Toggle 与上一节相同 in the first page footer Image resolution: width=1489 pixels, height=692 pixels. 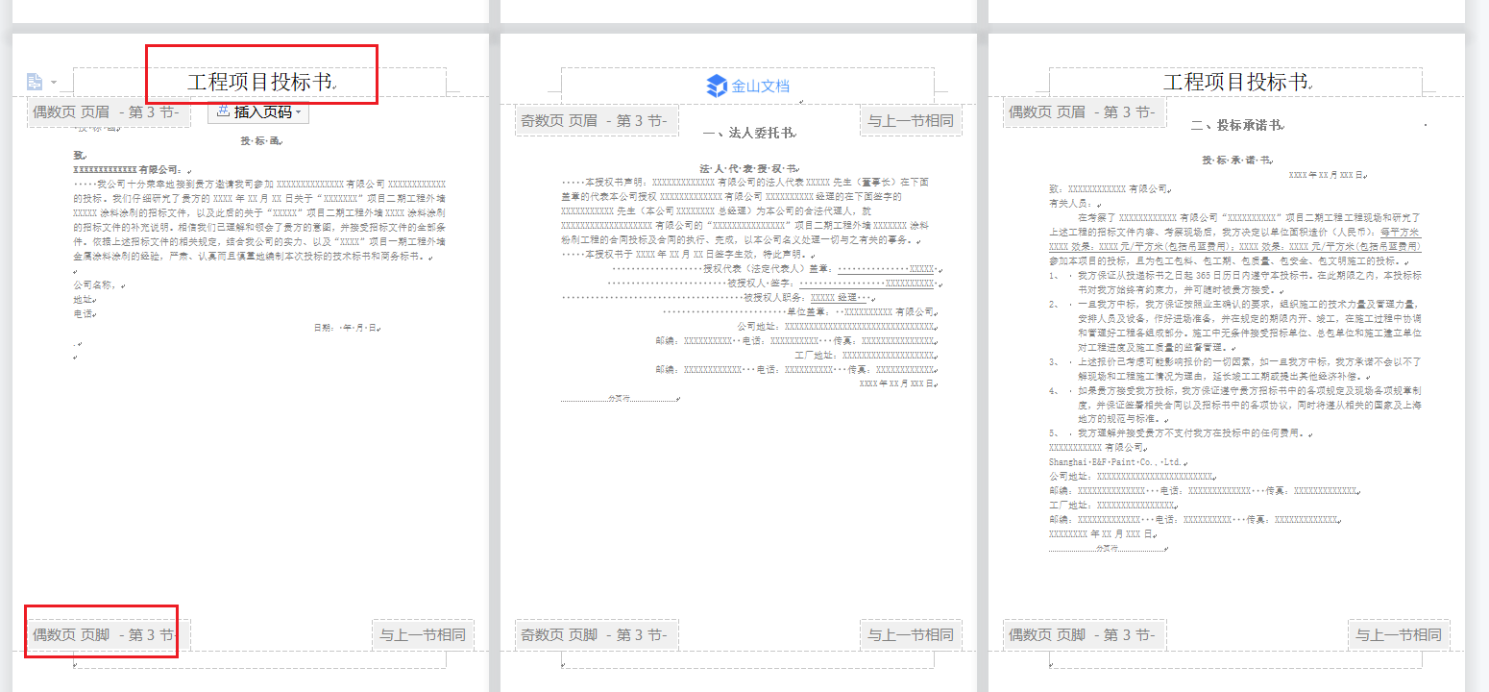(422, 634)
